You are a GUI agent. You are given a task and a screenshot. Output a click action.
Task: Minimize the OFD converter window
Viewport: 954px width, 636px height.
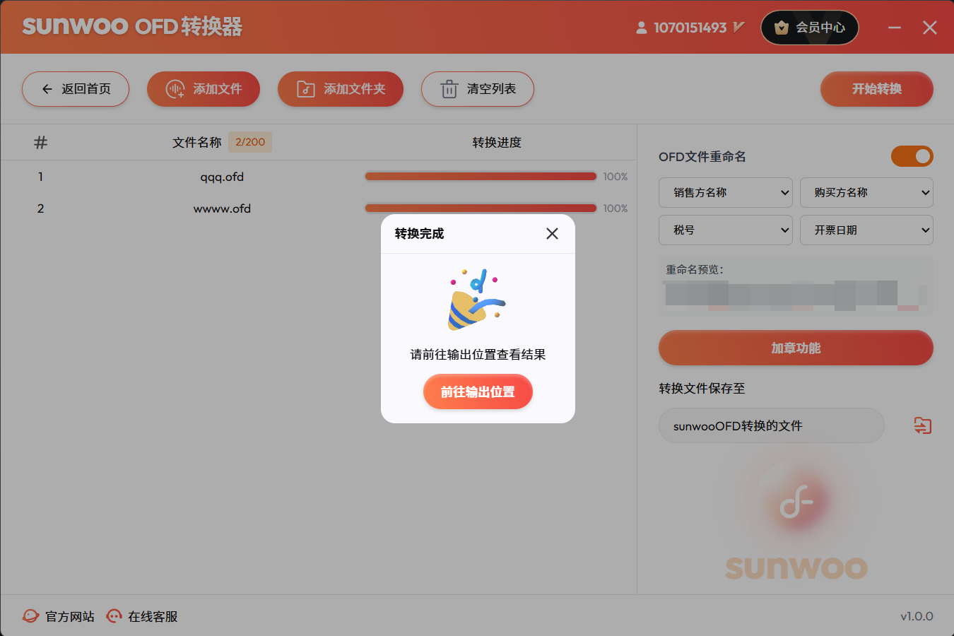(895, 28)
